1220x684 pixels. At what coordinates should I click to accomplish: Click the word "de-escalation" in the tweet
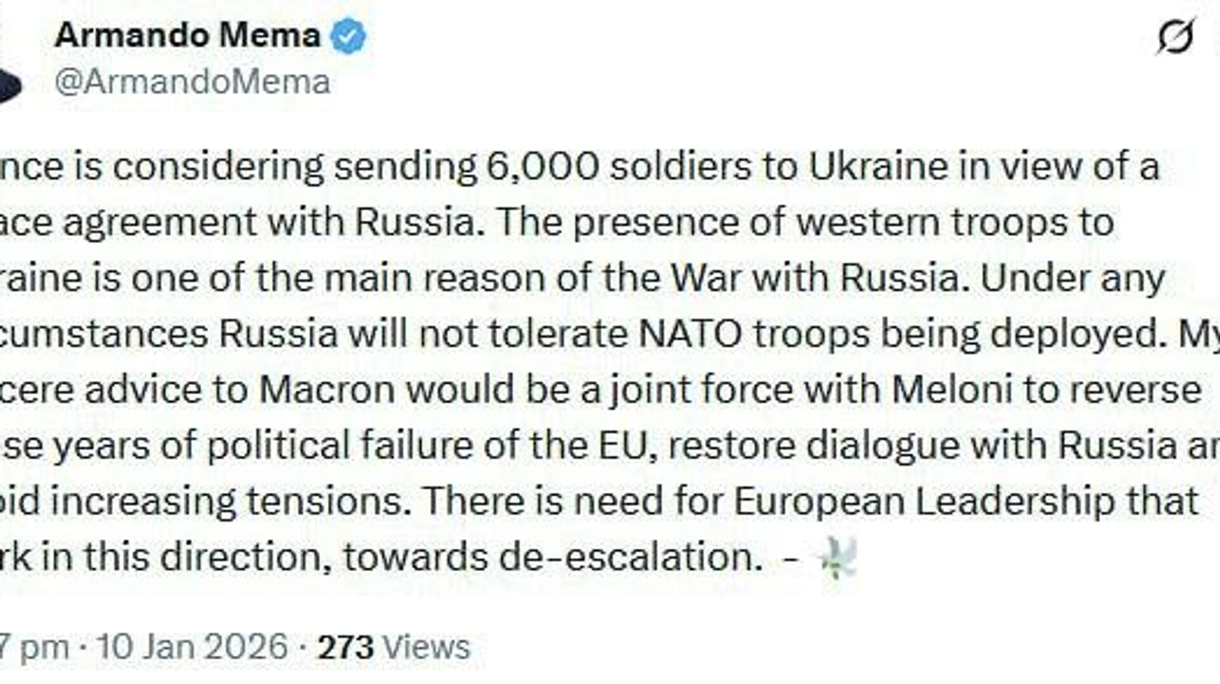click(x=630, y=557)
